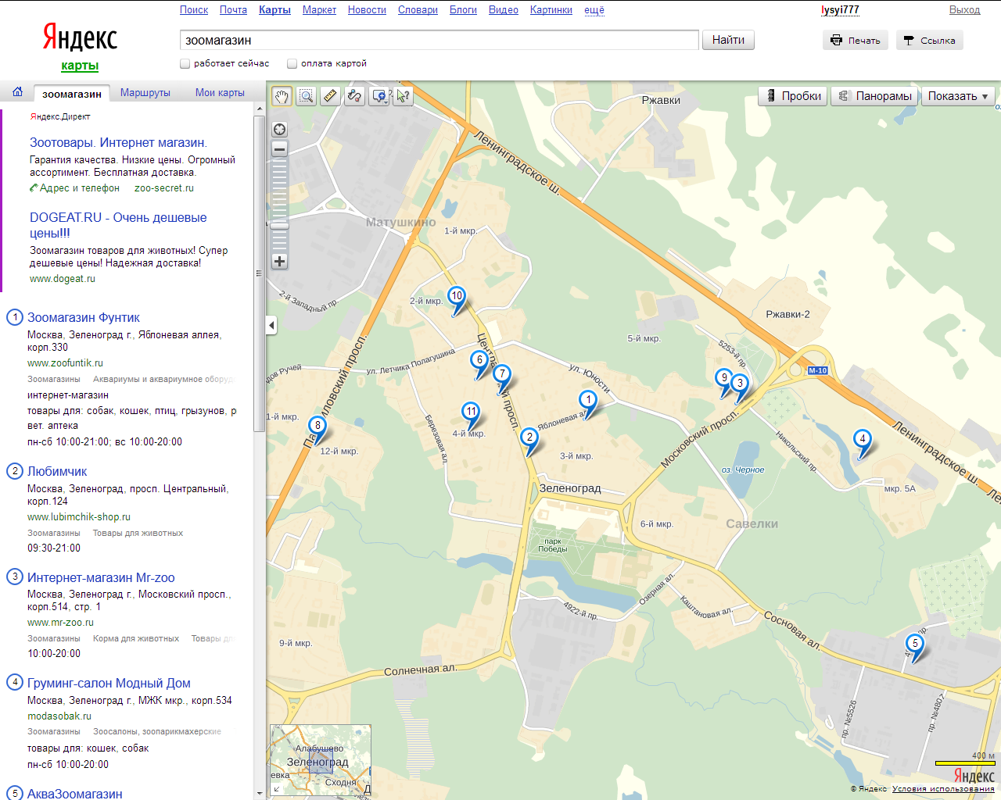Image resolution: width=1001 pixels, height=800 pixels.
Task: Enable the 'работает сейчас' checkbox
Action: pyautogui.click(x=185, y=63)
